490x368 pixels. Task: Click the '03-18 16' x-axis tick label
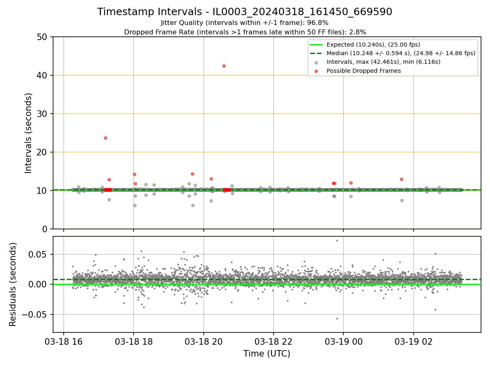(x=63, y=341)
